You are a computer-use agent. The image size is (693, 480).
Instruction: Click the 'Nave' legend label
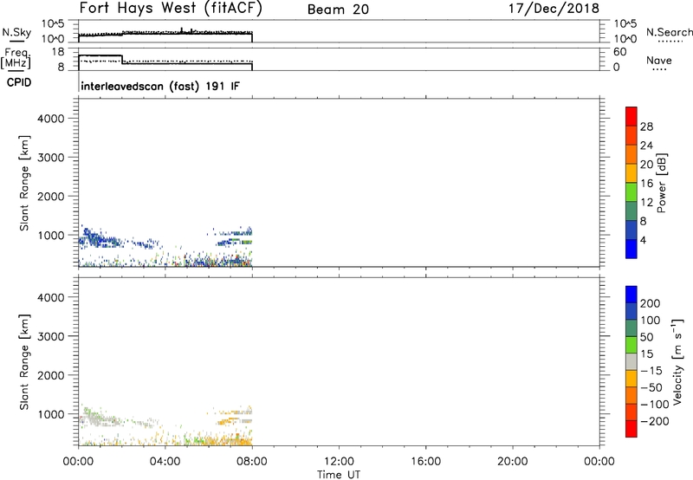pos(659,61)
